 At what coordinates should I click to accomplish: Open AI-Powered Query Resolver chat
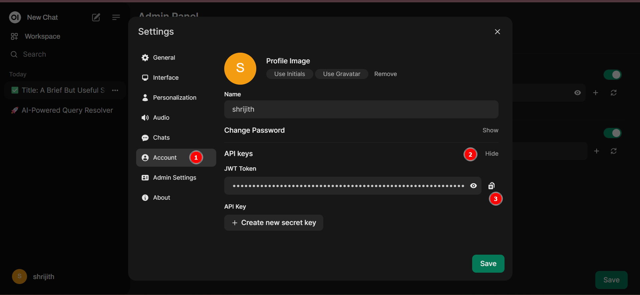(67, 110)
